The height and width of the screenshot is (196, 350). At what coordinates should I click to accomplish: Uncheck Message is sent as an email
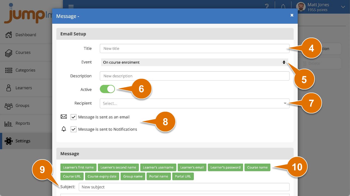tap(73, 117)
